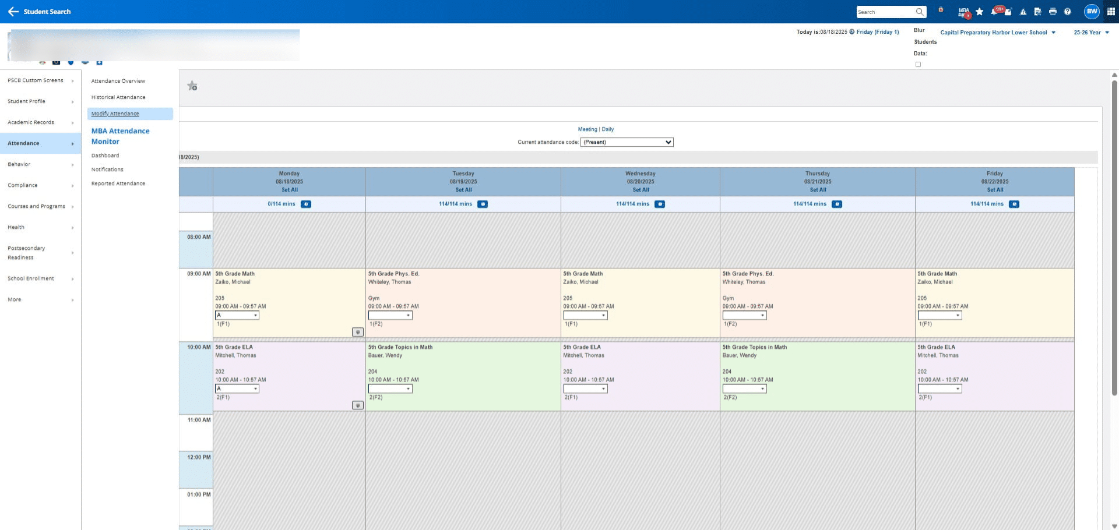Viewport: 1119px width, 530px height.
Task: Click the vertical scrollbar thumb on the right
Action: [1114, 238]
